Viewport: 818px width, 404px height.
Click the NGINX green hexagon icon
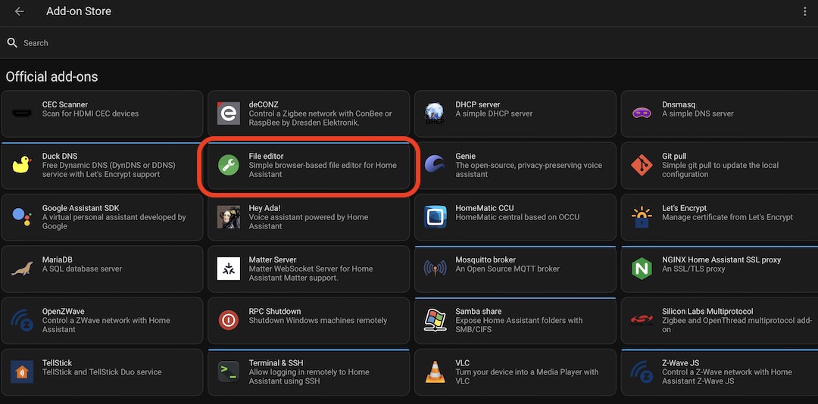pos(642,269)
